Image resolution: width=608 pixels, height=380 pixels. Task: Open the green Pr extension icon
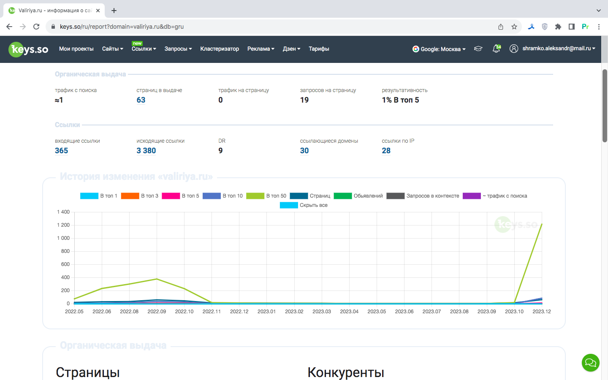click(x=585, y=27)
